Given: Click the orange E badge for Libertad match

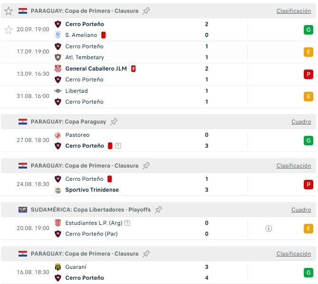Looking at the screenshot, I should 308,97.
